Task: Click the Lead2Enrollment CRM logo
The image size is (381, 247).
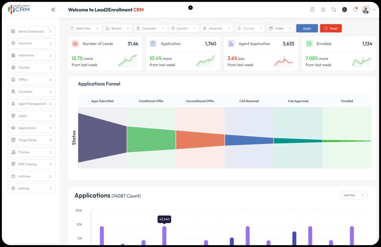Action: 19,9
